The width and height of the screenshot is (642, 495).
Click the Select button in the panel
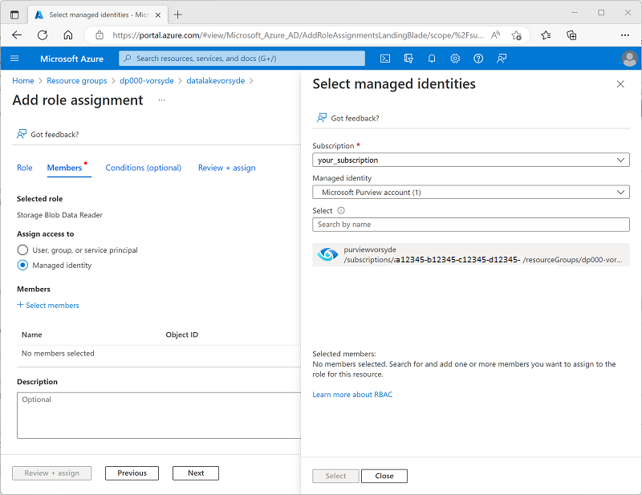(335, 477)
